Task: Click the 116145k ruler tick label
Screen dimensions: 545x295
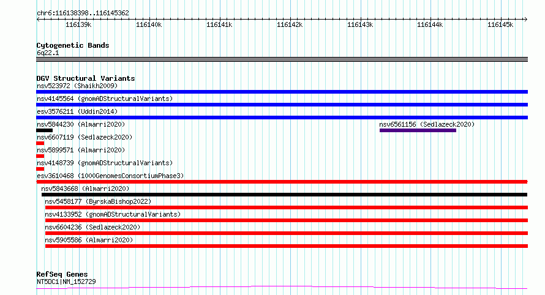Action: pyautogui.click(x=500, y=24)
